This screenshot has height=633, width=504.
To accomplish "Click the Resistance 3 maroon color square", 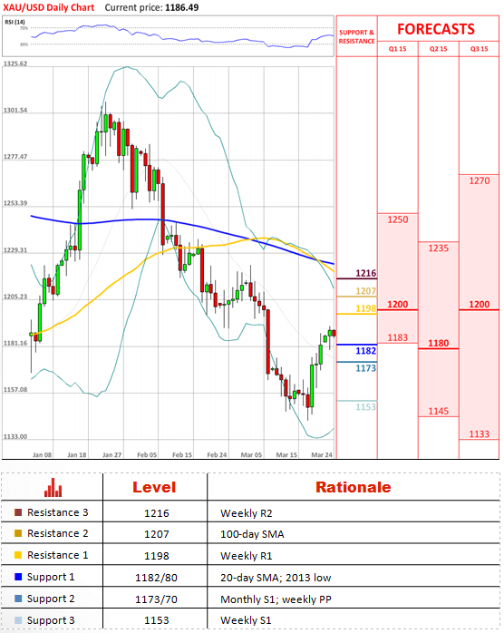I will coord(18,512).
